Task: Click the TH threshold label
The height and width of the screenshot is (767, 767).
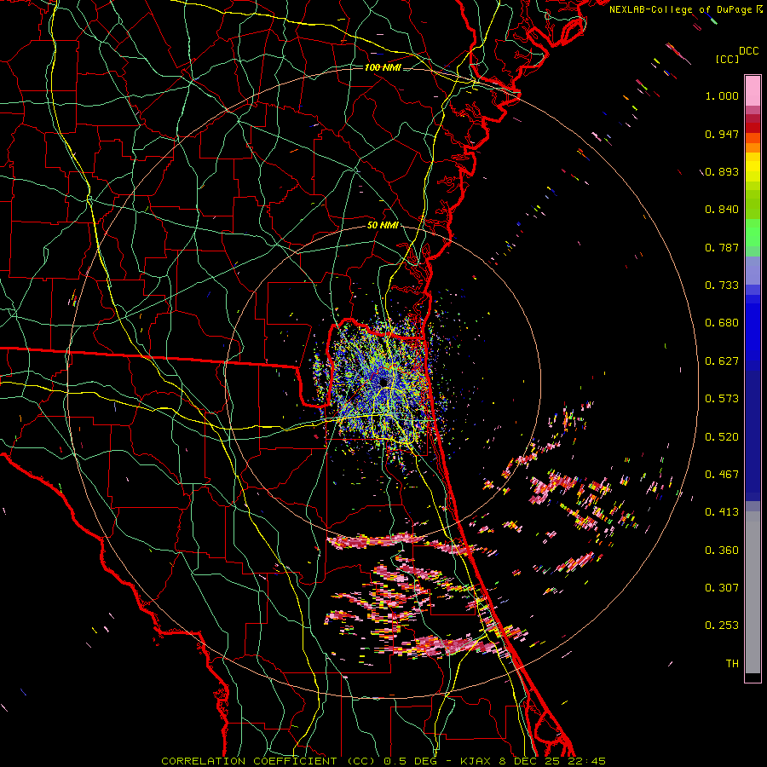Action: (732, 664)
